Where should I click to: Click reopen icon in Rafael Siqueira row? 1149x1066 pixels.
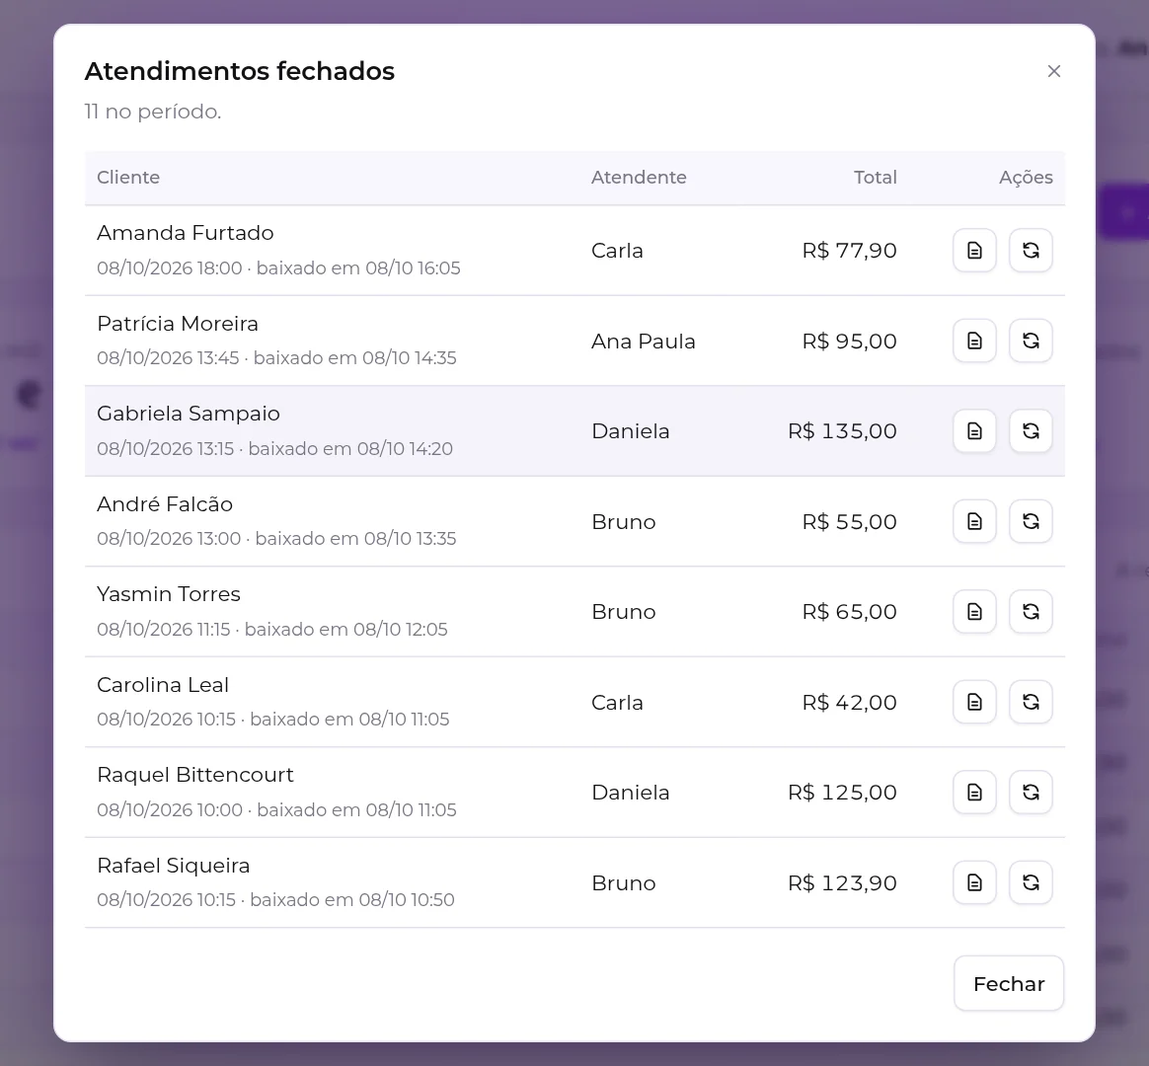1031,882
